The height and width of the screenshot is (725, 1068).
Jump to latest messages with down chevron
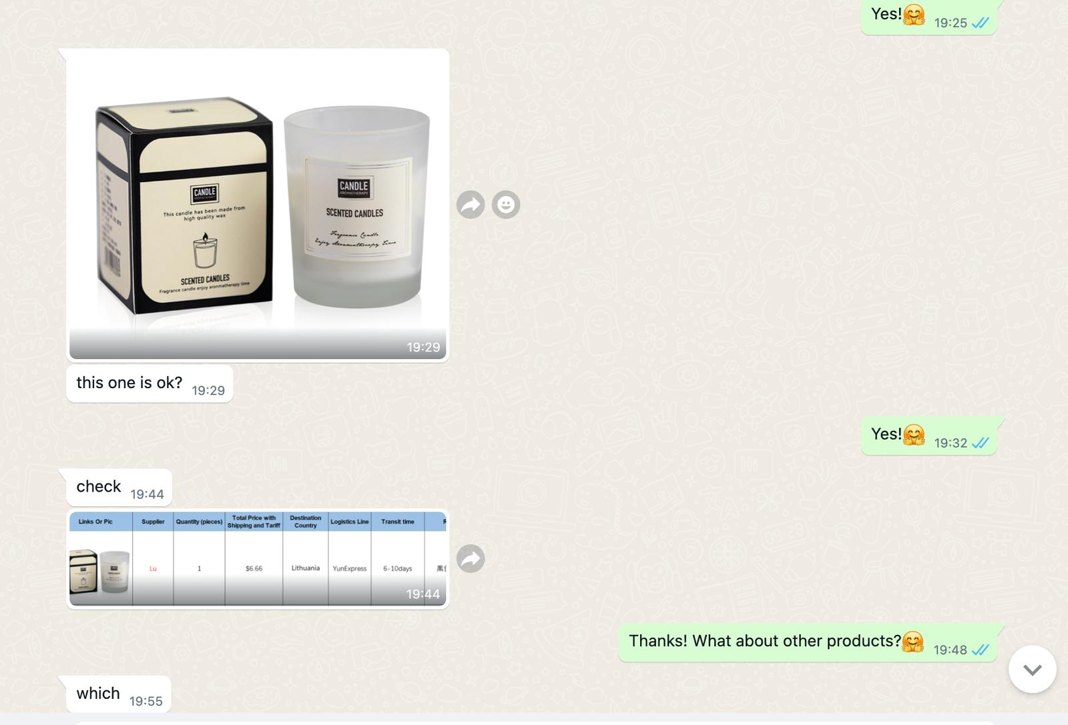(x=1032, y=669)
